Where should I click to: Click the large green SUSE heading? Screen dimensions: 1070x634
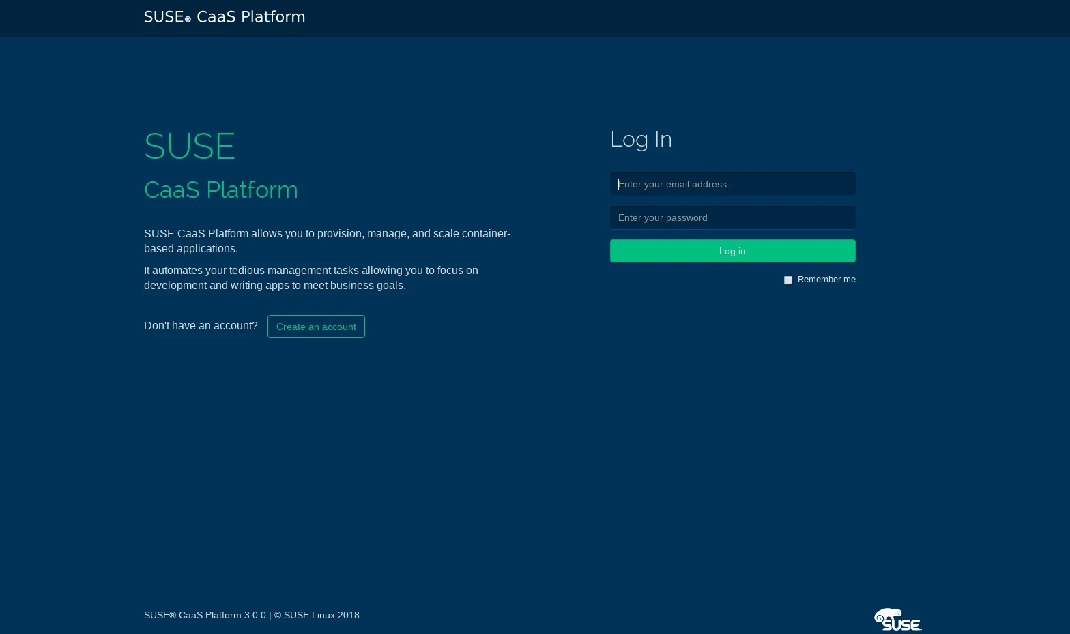click(190, 146)
